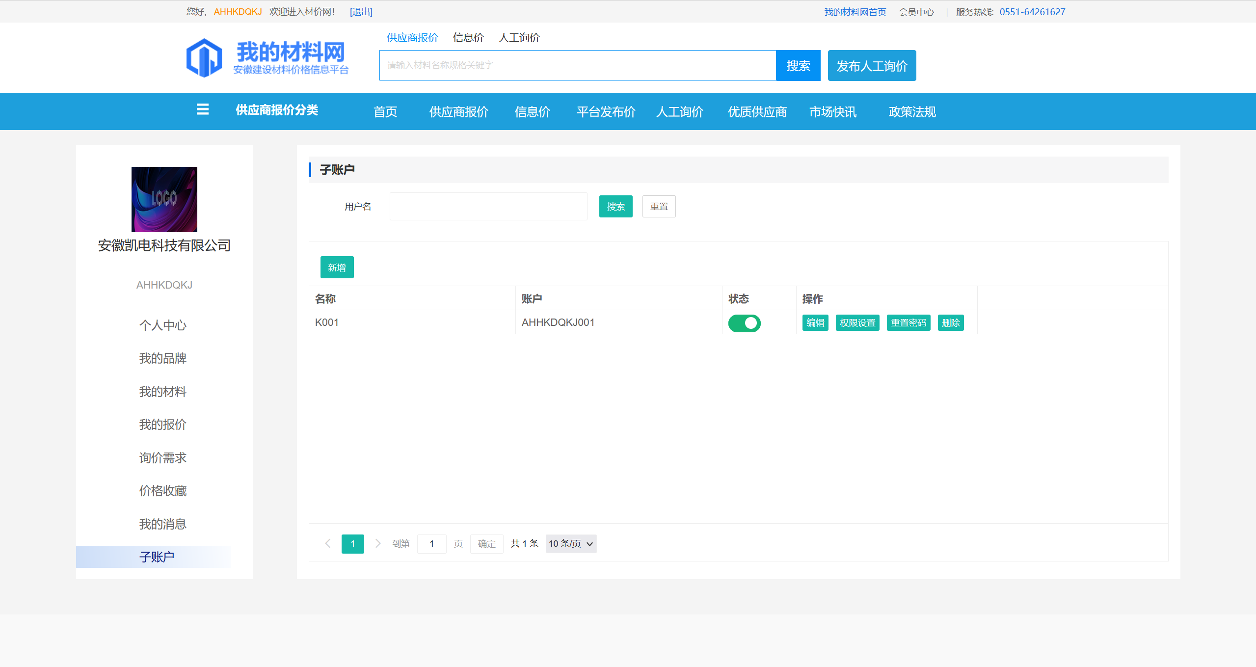
Task: Expand the 供应商报价分类 category menu
Action: tap(277, 110)
